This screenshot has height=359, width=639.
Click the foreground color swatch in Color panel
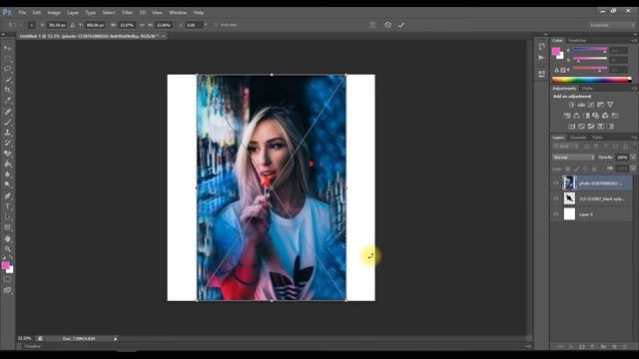(556, 51)
